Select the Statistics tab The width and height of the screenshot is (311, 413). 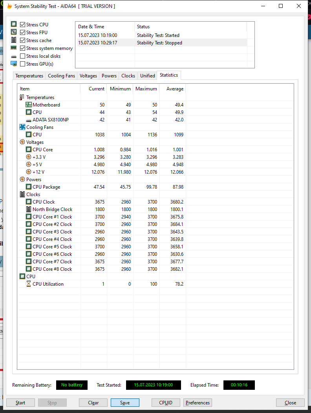(169, 75)
